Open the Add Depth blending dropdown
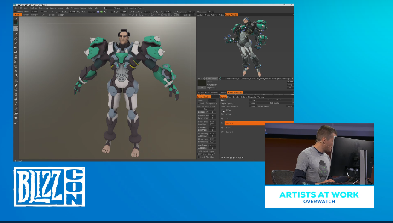The height and width of the screenshot is (223, 393). (275, 103)
